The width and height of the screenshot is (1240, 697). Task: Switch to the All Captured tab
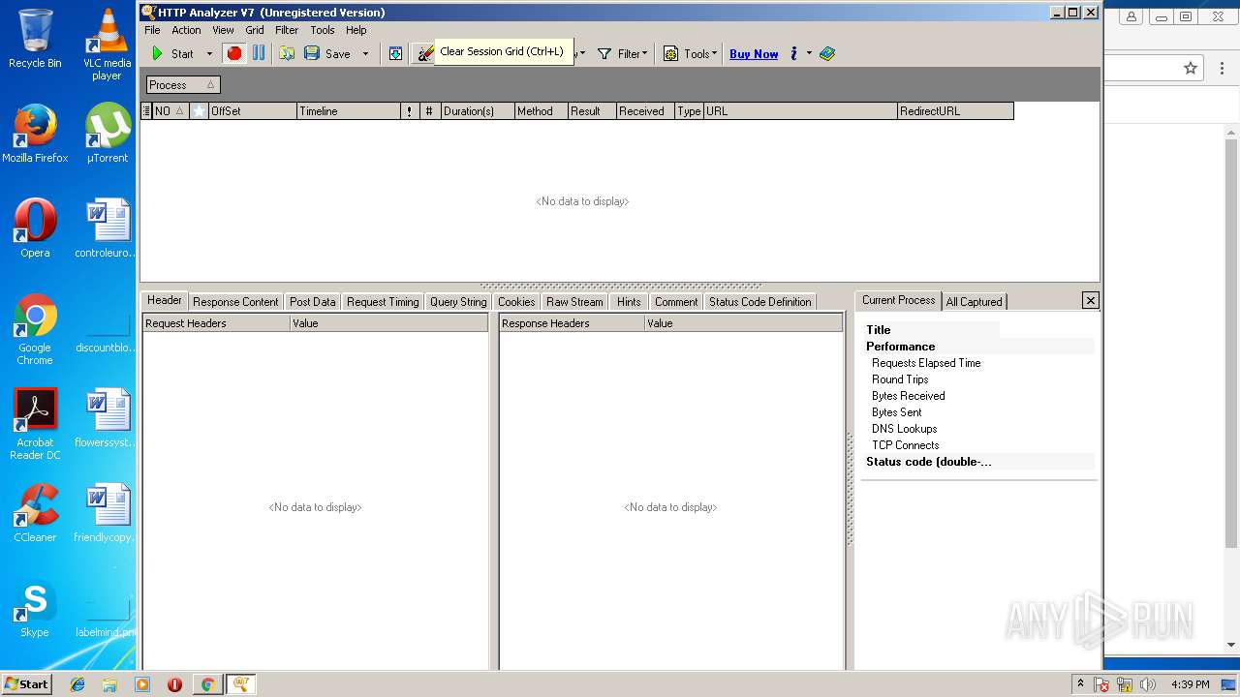[x=974, y=302]
